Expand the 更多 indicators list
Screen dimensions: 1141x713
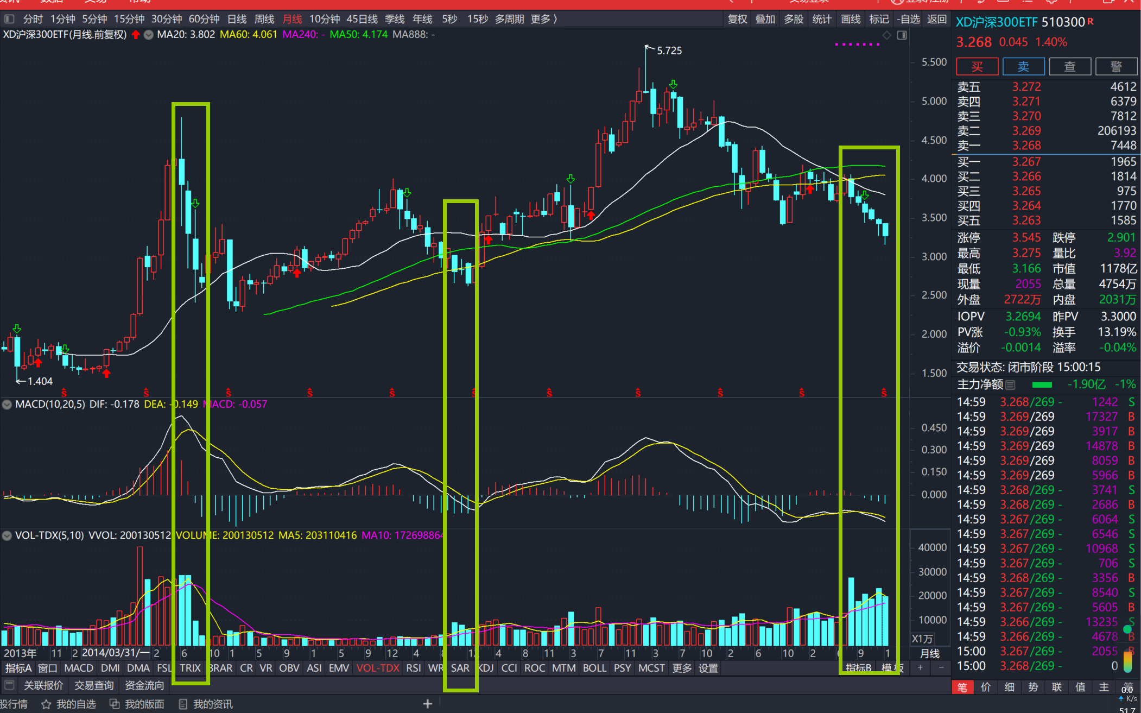(682, 668)
